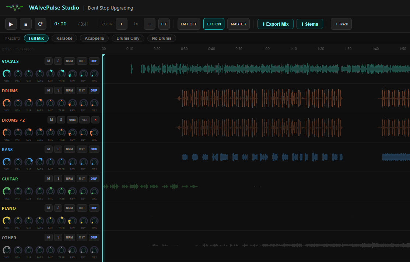
Task: Stop playback with the stop button
Action: (26, 24)
